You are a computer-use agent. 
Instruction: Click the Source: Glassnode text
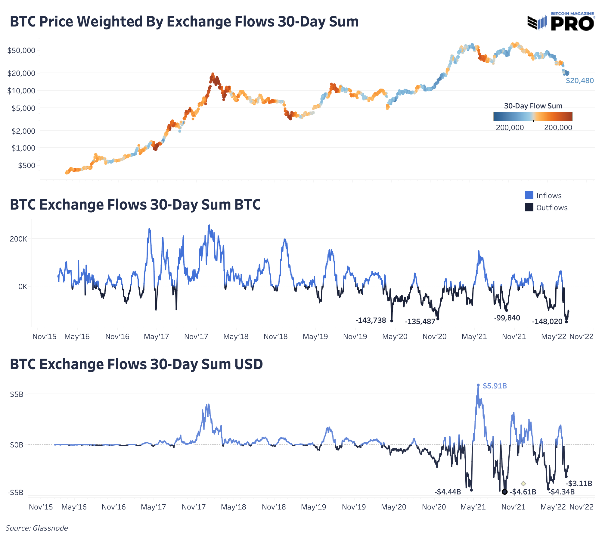point(37,528)
